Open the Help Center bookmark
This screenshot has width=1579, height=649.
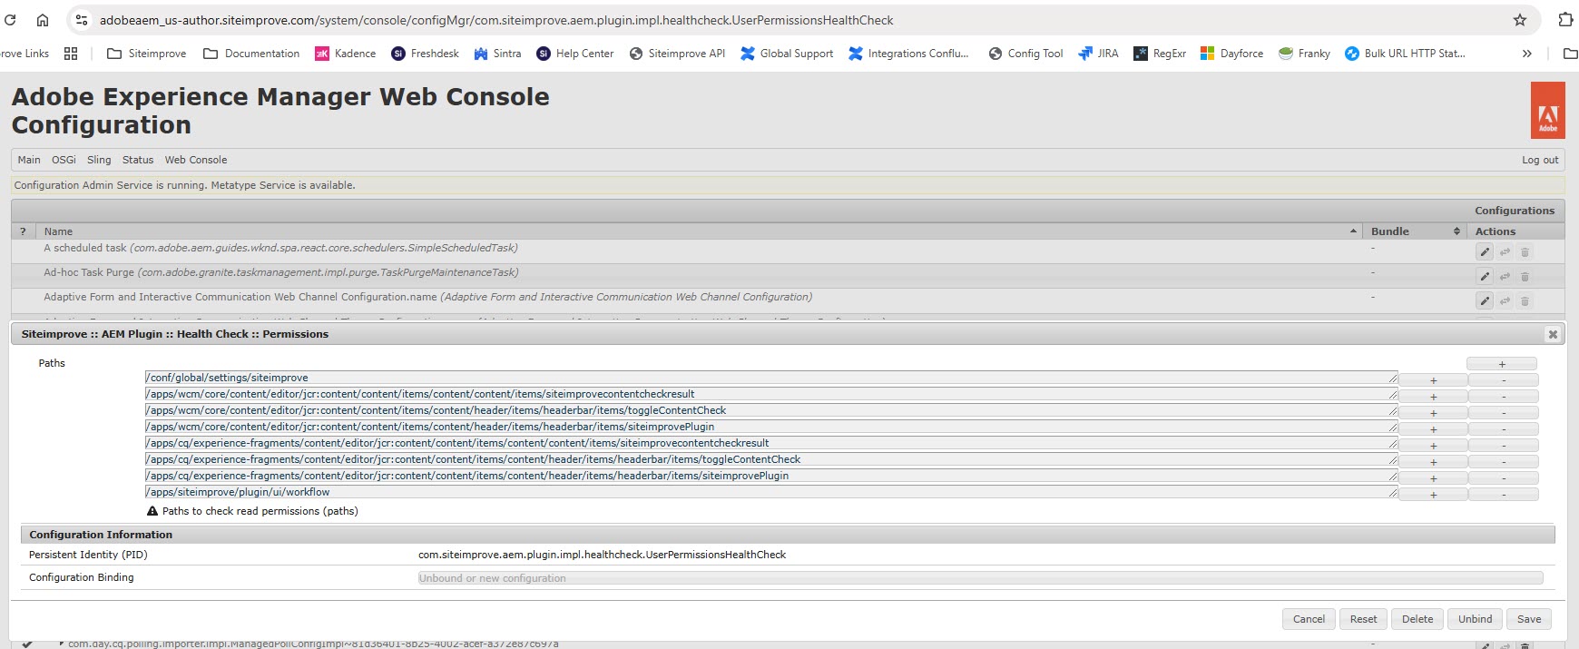click(x=574, y=54)
